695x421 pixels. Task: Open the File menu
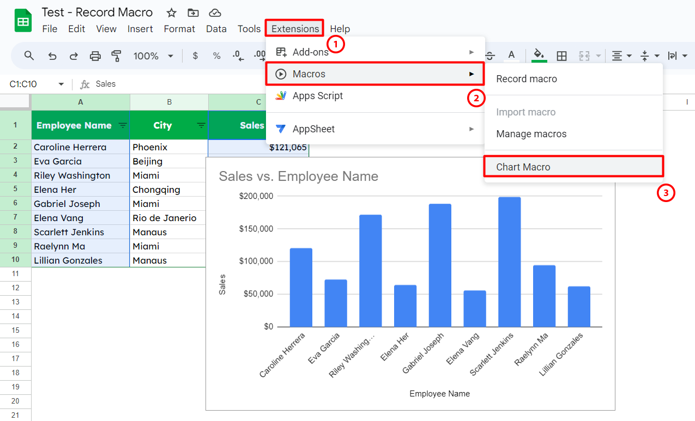coord(50,29)
